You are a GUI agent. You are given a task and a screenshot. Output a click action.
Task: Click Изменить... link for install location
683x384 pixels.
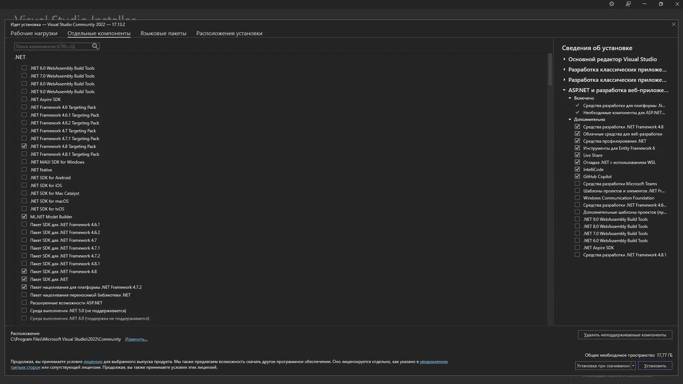pos(136,339)
